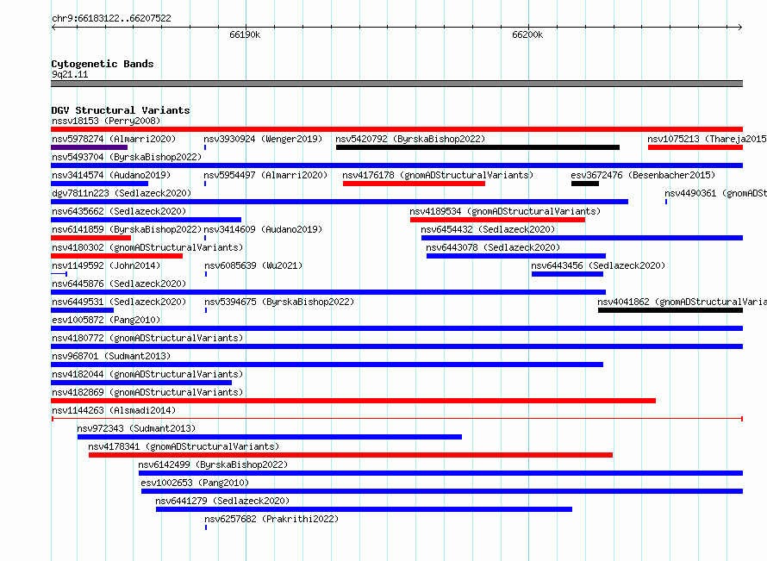Image resolution: width=767 pixels, height=561 pixels.
Task: Click nsv4041862 gnomAD black bar
Action: pyautogui.click(x=670, y=310)
